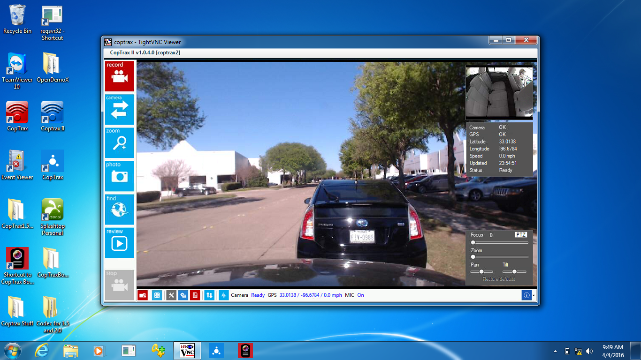This screenshot has width=641, height=360.
Task: Adjust the Tilt slider
Action: coord(514,271)
